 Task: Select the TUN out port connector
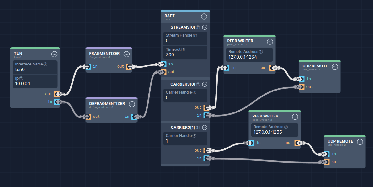point(58,94)
